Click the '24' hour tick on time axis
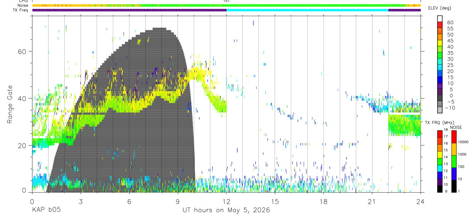Screen dimensions: 473x218 pos(420,201)
